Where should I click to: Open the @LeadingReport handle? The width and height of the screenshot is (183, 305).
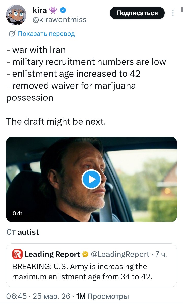120,254
